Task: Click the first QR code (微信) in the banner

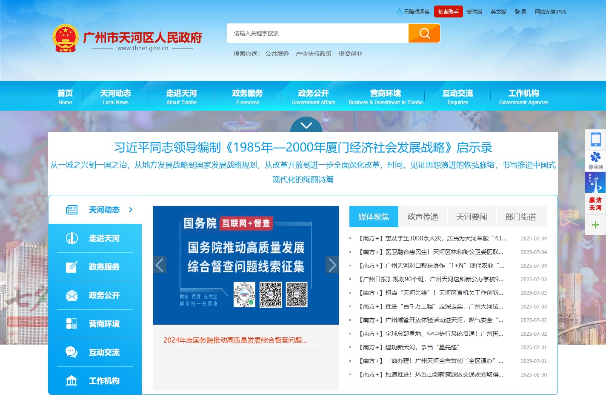Action: tap(244, 294)
